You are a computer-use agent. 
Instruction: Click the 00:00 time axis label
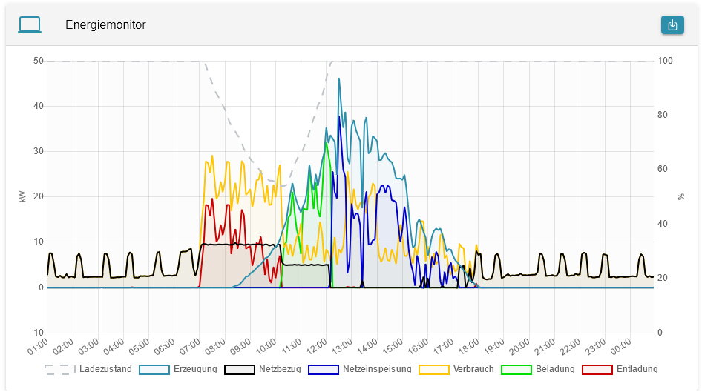[621, 346]
